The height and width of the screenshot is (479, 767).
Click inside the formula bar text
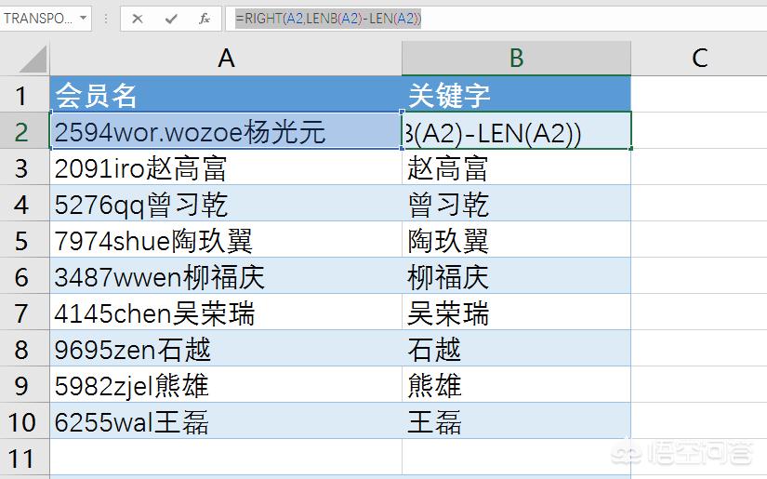tap(328, 20)
